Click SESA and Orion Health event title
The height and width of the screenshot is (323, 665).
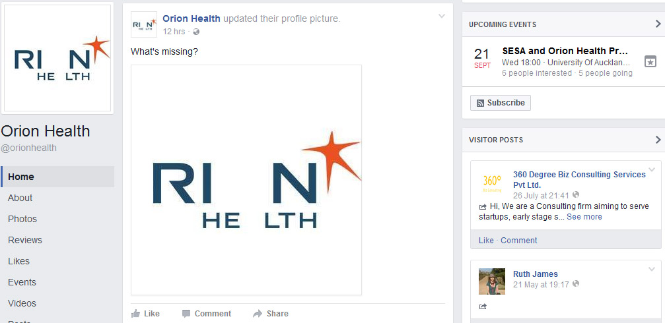[x=565, y=51]
